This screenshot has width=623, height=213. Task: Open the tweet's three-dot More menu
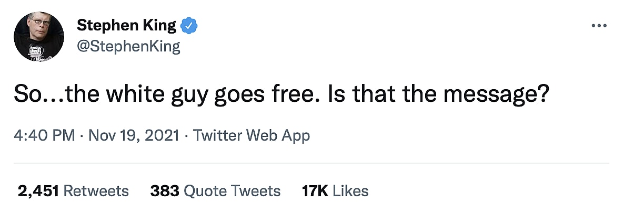point(599,26)
